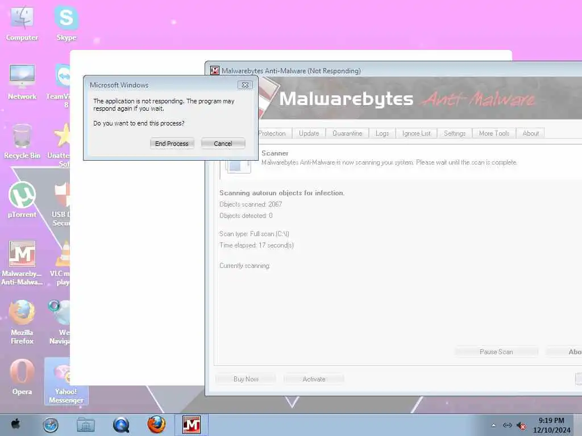Open the Ignore List tab
Viewport: 582px width, 436px height.
(416, 133)
